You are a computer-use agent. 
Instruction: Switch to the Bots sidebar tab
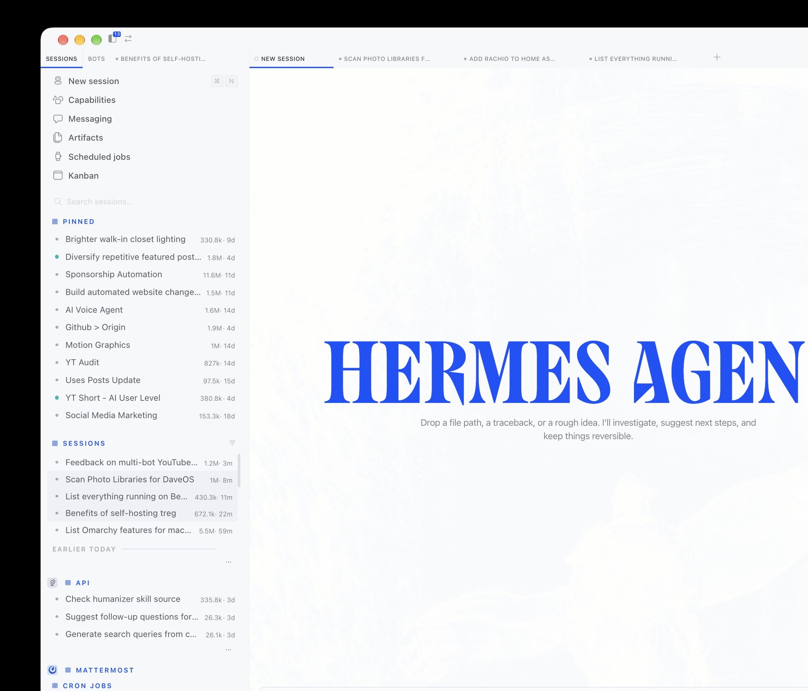pyautogui.click(x=97, y=59)
